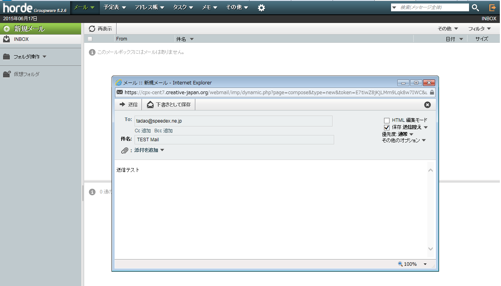Click the settings gear icon in top menu

pos(261,8)
